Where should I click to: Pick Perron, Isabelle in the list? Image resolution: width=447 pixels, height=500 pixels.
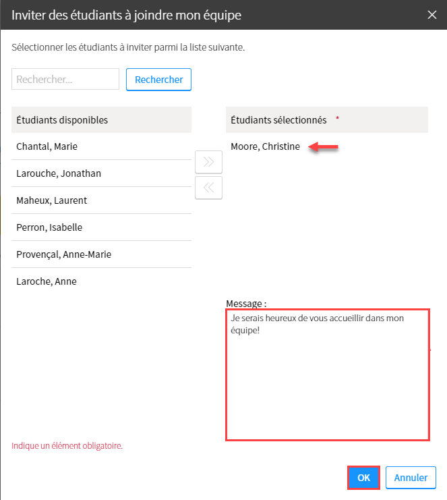click(101, 227)
